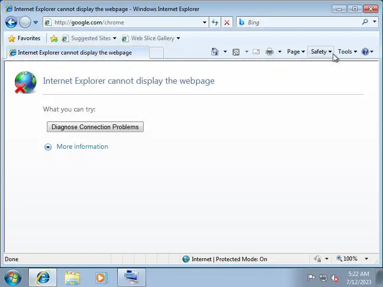
Task: Click Internet Explorer taskbar icon
Action: coord(43,278)
